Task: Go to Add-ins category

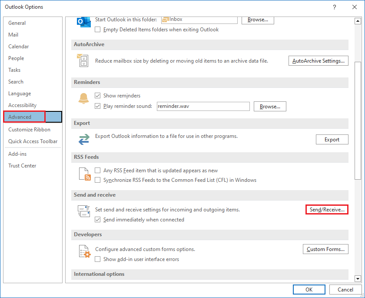Action: tap(33, 154)
